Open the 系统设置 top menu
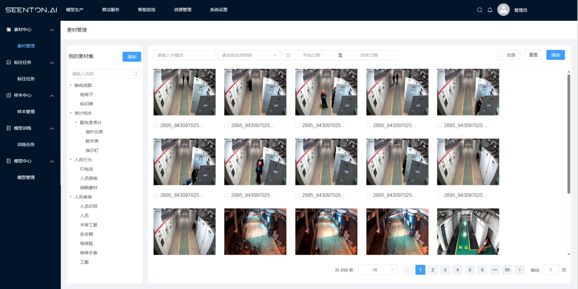 click(219, 10)
